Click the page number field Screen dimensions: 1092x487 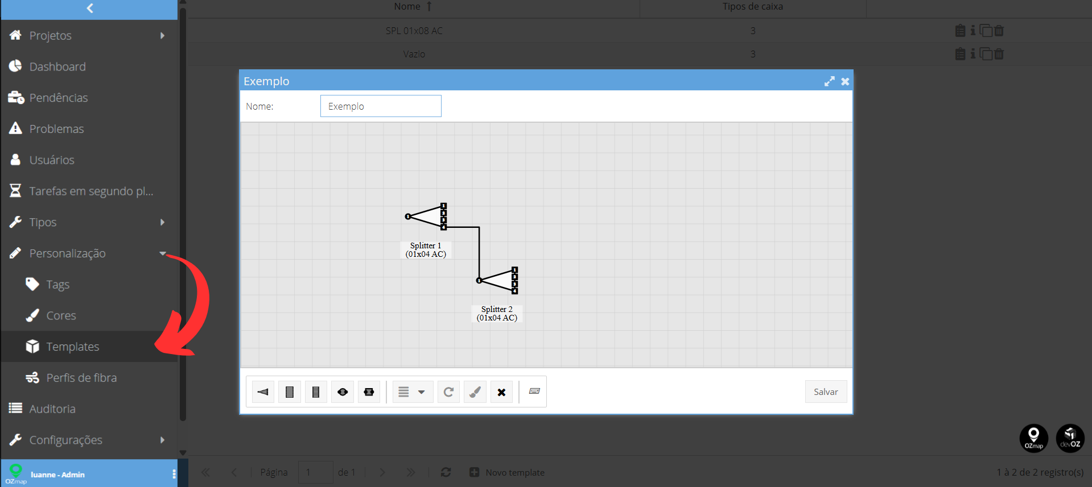315,472
